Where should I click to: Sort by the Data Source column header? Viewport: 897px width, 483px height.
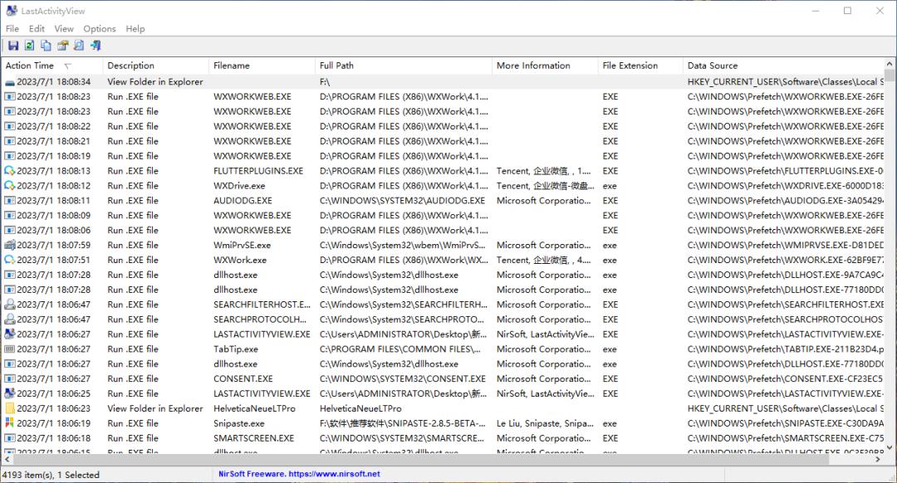tap(713, 66)
